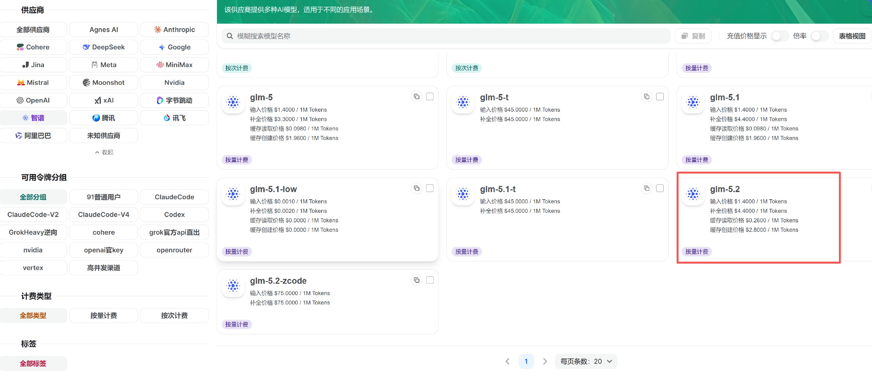Click the glm-5.2 model logo icon

[693, 194]
